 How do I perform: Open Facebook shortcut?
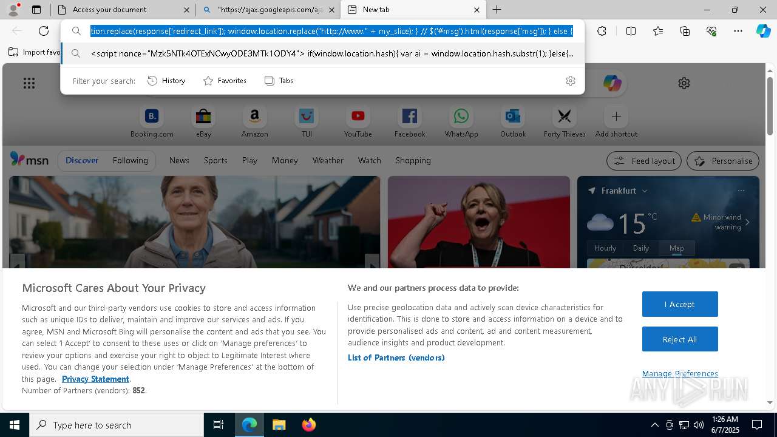click(x=410, y=121)
